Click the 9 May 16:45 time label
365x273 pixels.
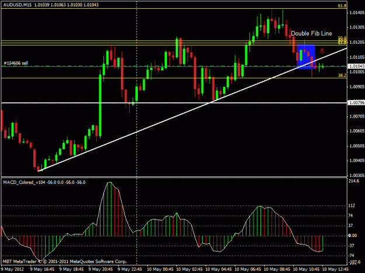point(42,270)
